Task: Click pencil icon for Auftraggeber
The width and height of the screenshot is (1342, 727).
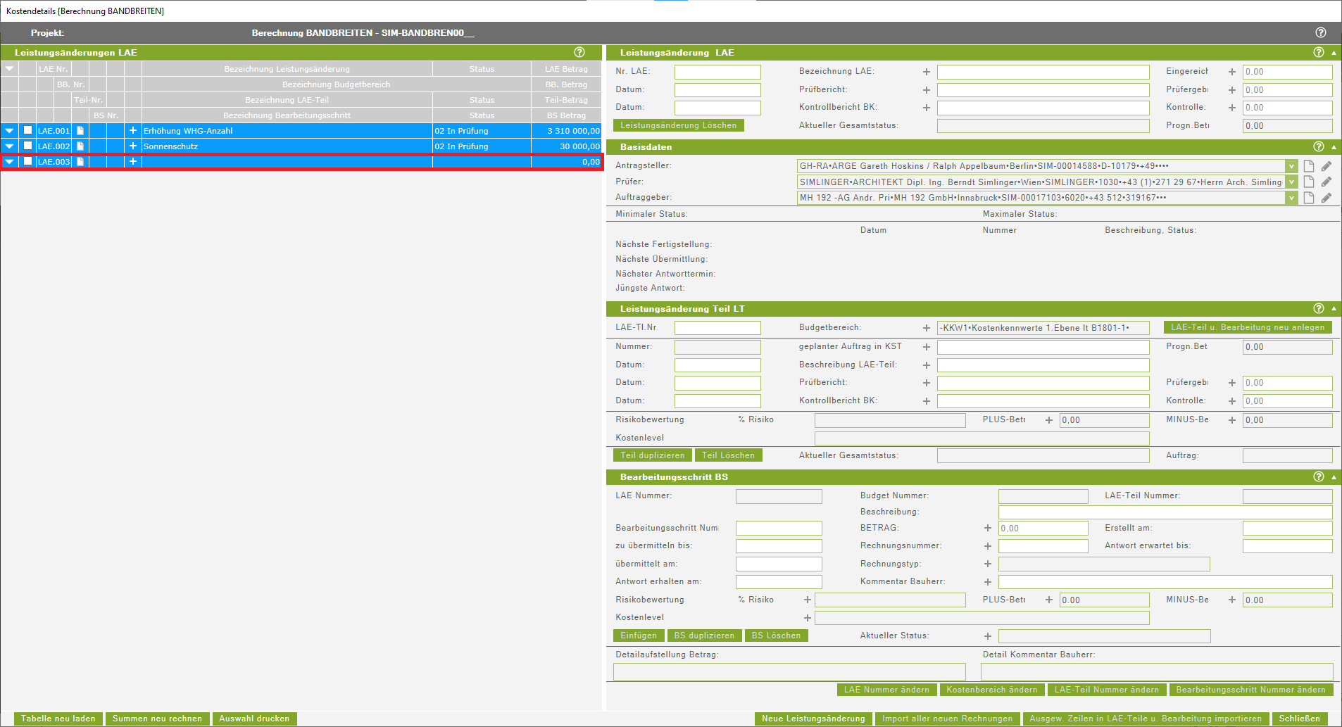Action: coord(1326,198)
